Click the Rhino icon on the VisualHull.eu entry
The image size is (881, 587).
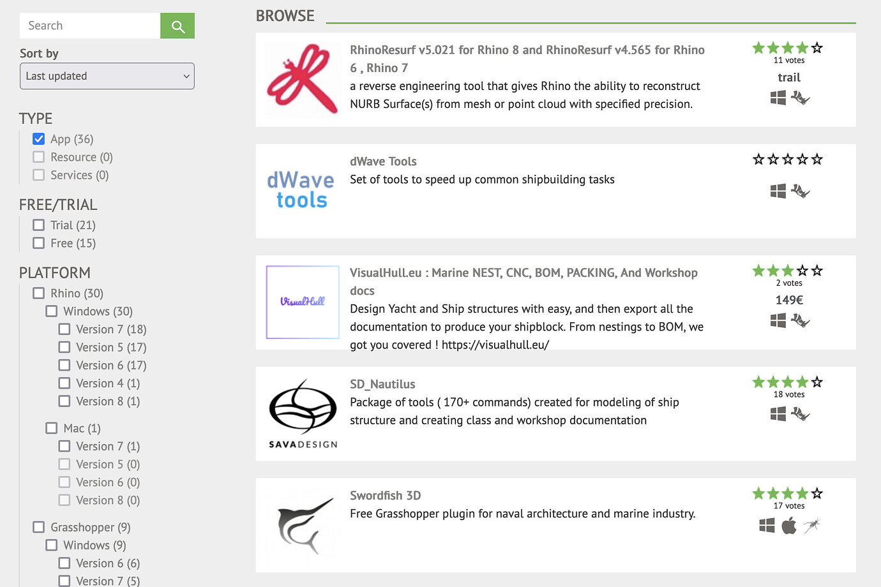(801, 320)
